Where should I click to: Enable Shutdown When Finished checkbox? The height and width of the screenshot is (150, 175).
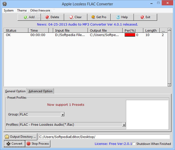point(134,144)
